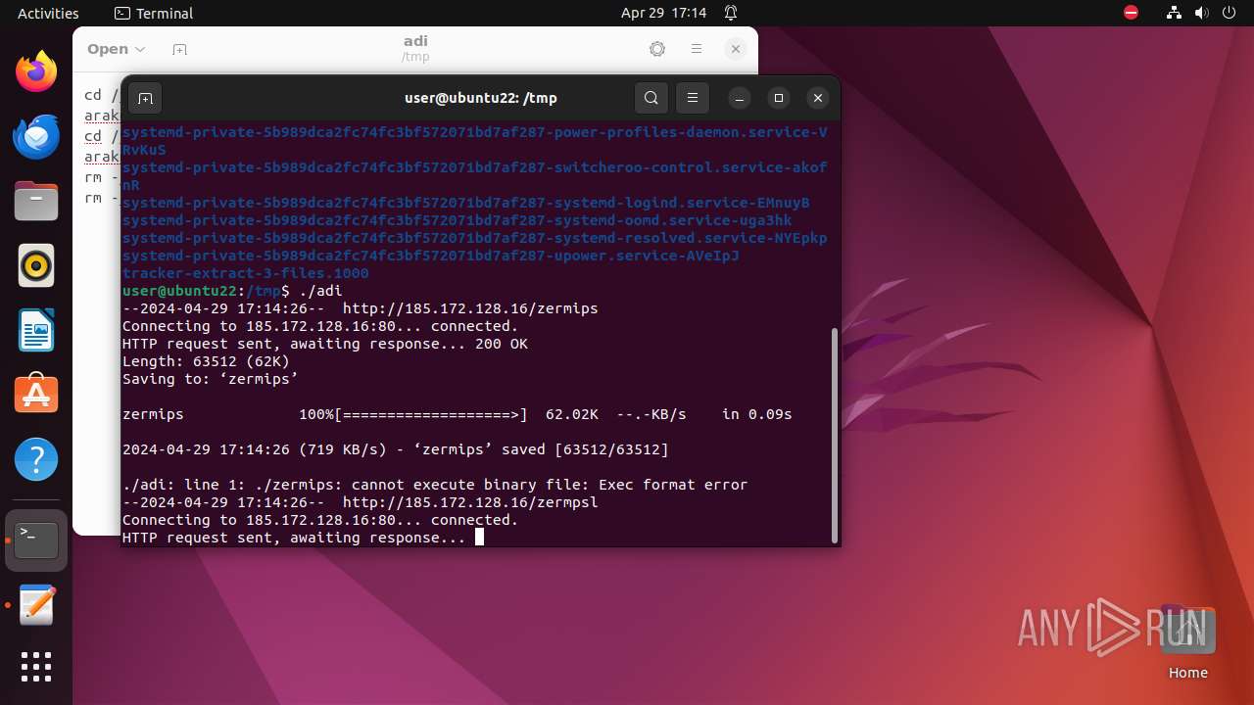Launch Rhythmbox from the dock
Image resolution: width=1254 pixels, height=705 pixels.
click(36, 265)
